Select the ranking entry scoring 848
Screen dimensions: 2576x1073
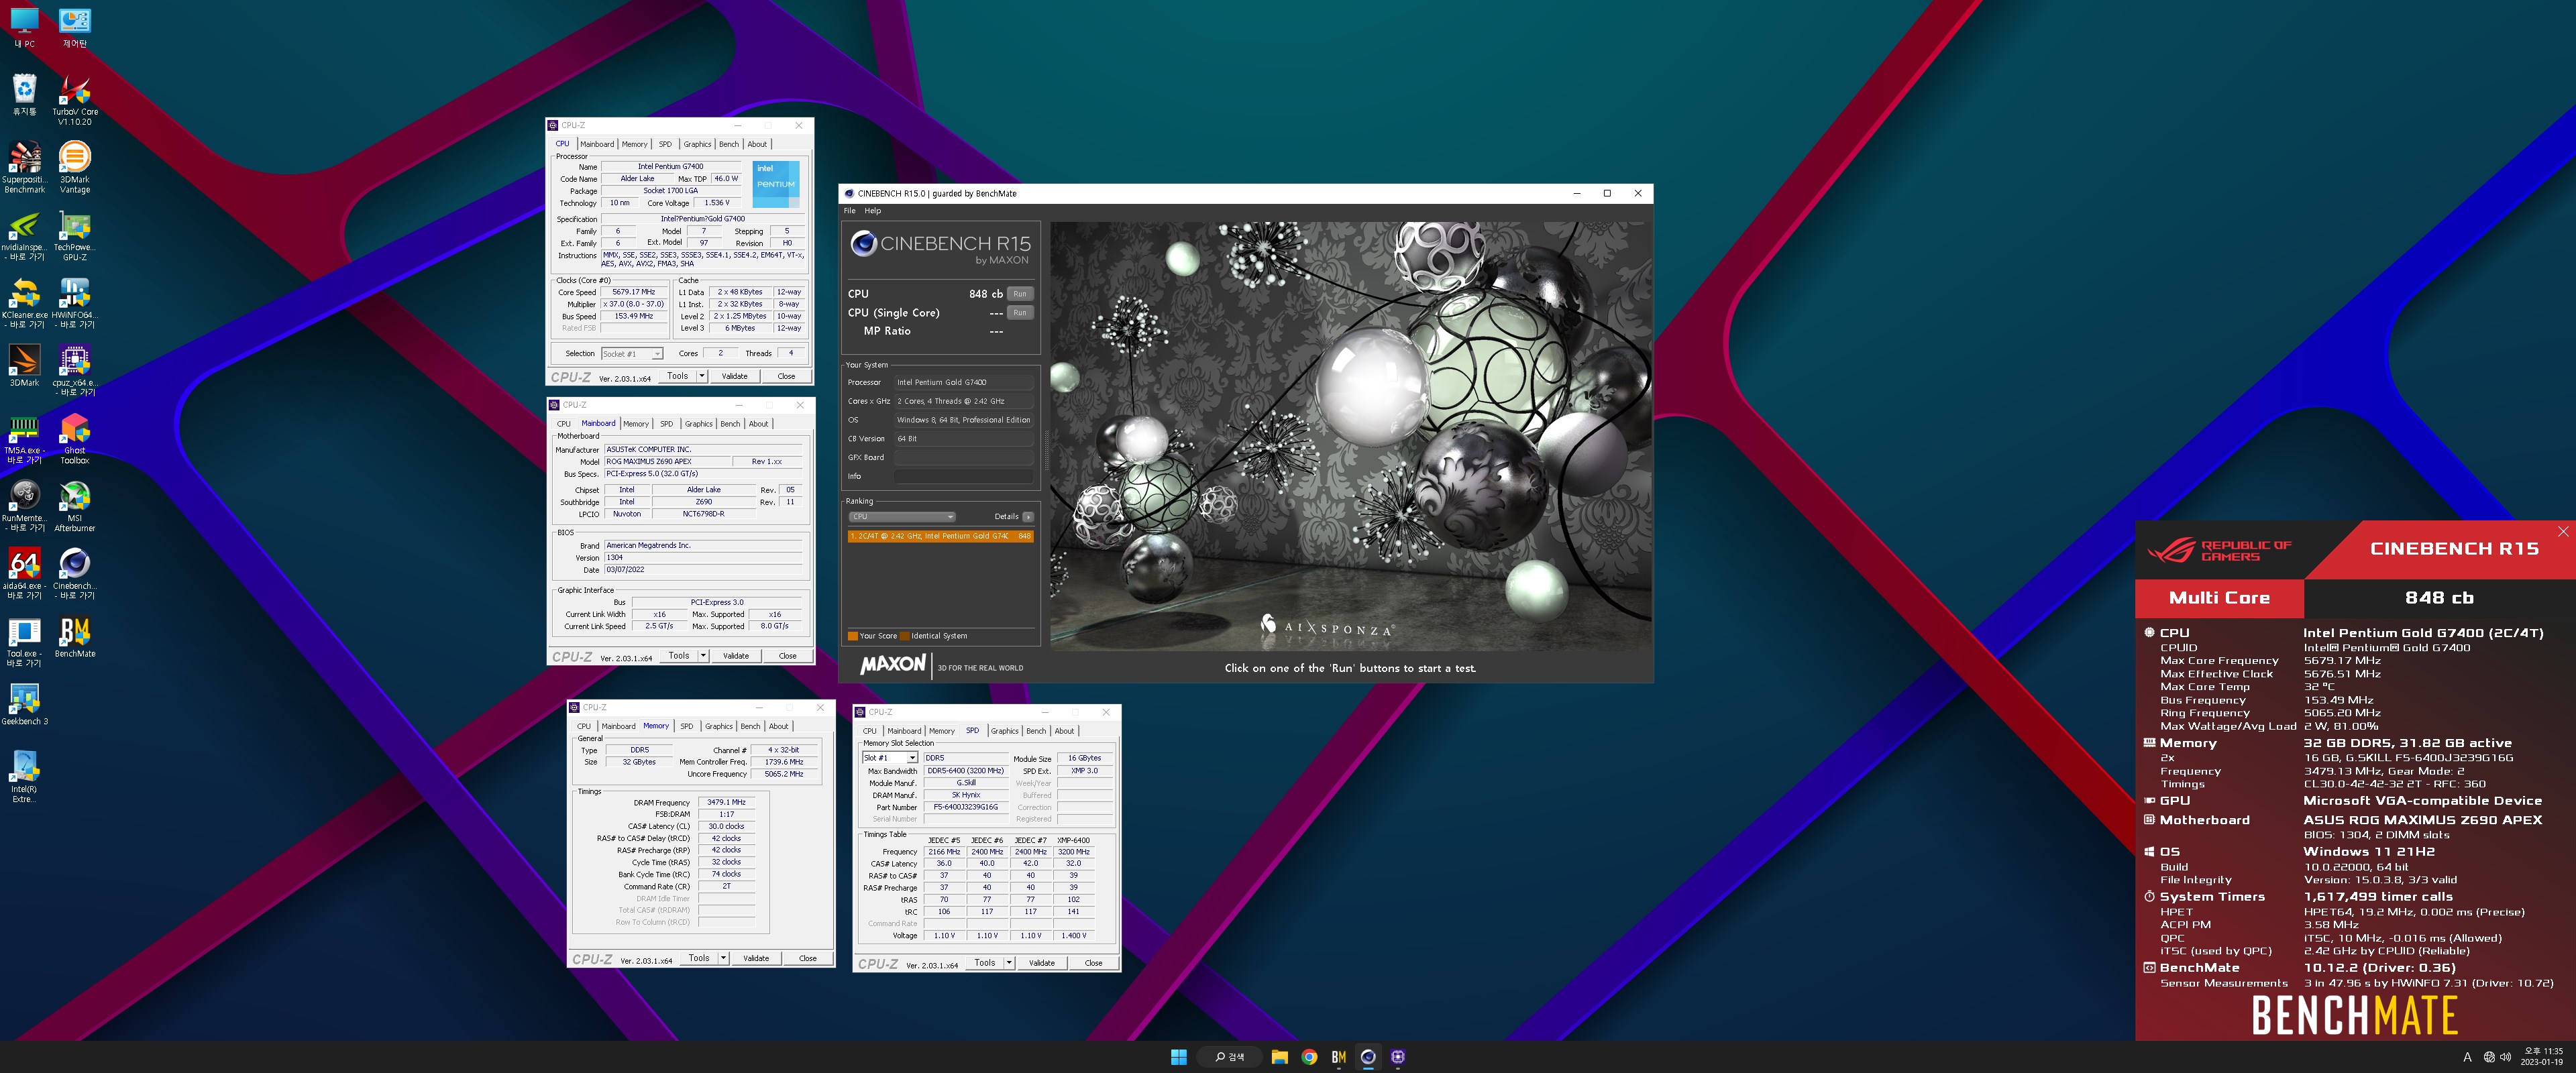940,536
